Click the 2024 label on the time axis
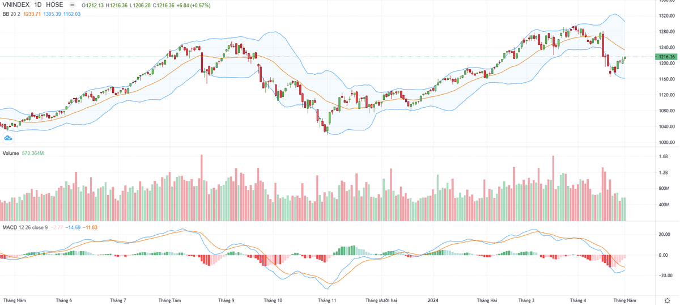 click(433, 299)
